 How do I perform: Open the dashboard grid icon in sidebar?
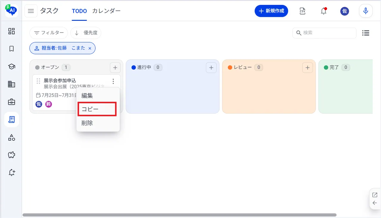click(12, 31)
